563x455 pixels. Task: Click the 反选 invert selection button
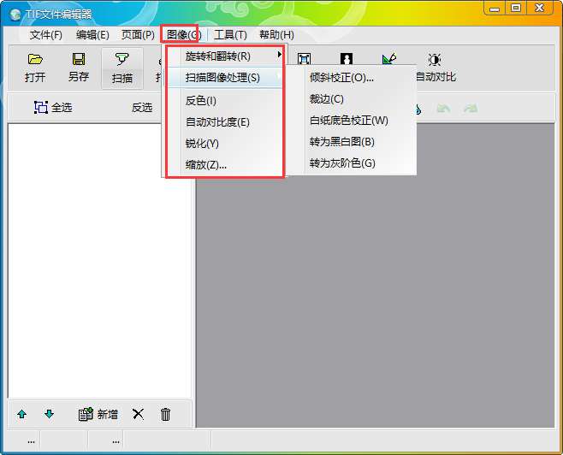142,107
